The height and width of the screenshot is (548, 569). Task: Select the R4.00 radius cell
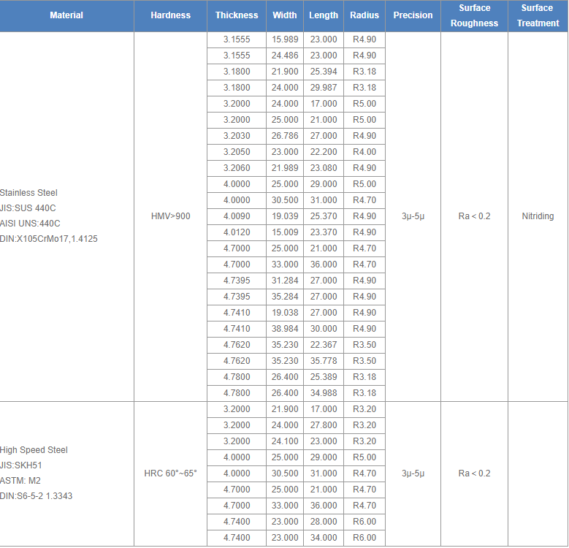pyautogui.click(x=364, y=152)
